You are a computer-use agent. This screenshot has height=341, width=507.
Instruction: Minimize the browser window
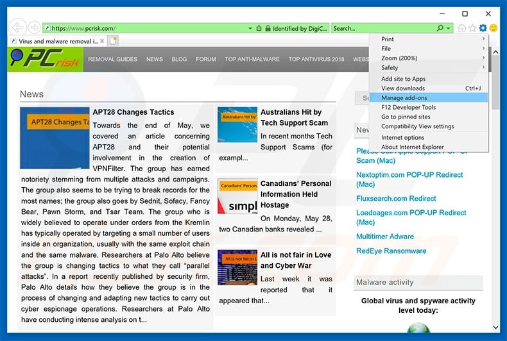(x=442, y=14)
